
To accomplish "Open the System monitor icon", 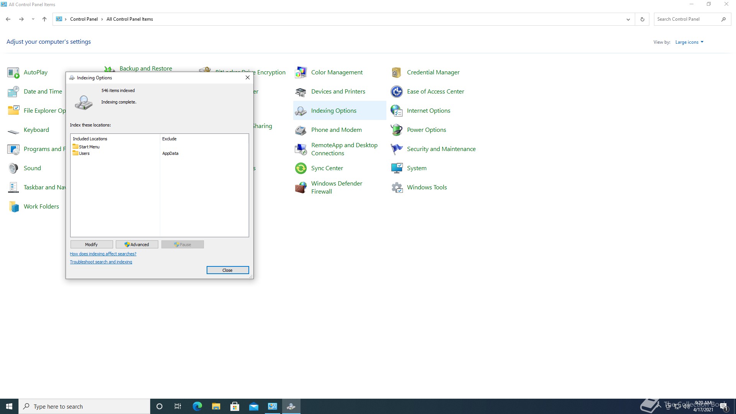I will pyautogui.click(x=397, y=168).
